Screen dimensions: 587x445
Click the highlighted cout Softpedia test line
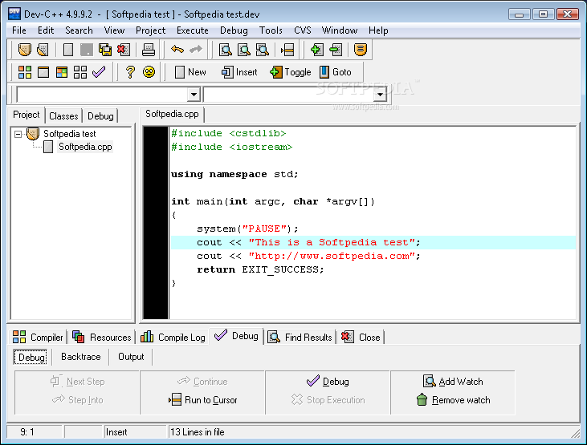pos(373,242)
